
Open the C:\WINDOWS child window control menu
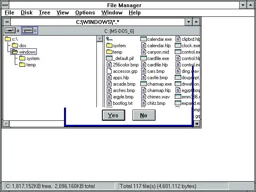(x=7, y=22)
